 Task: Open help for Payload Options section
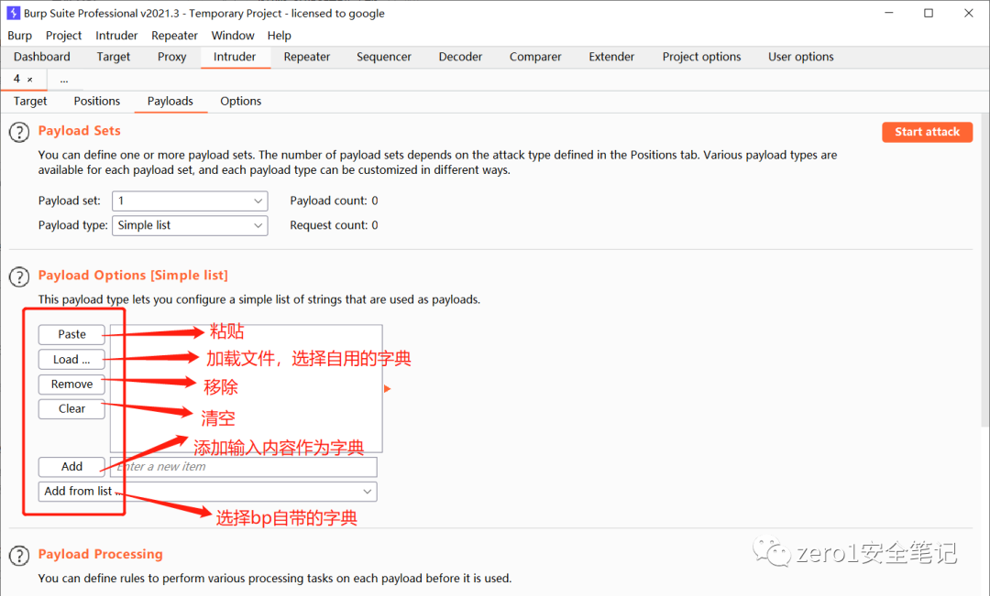pyautogui.click(x=19, y=276)
